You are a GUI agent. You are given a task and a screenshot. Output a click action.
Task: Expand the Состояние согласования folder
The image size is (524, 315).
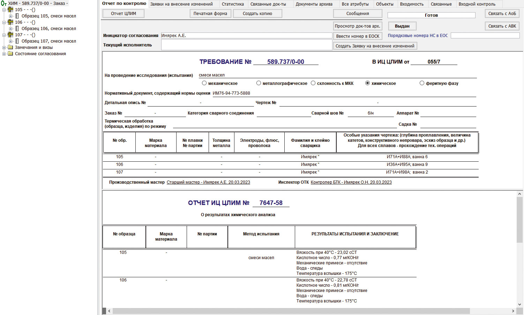(4, 54)
